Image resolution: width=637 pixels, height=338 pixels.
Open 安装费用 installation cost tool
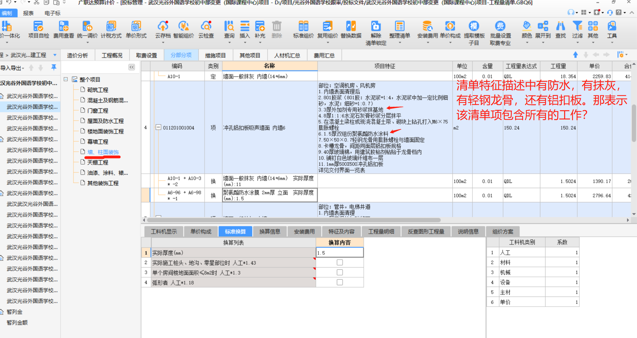428,29
